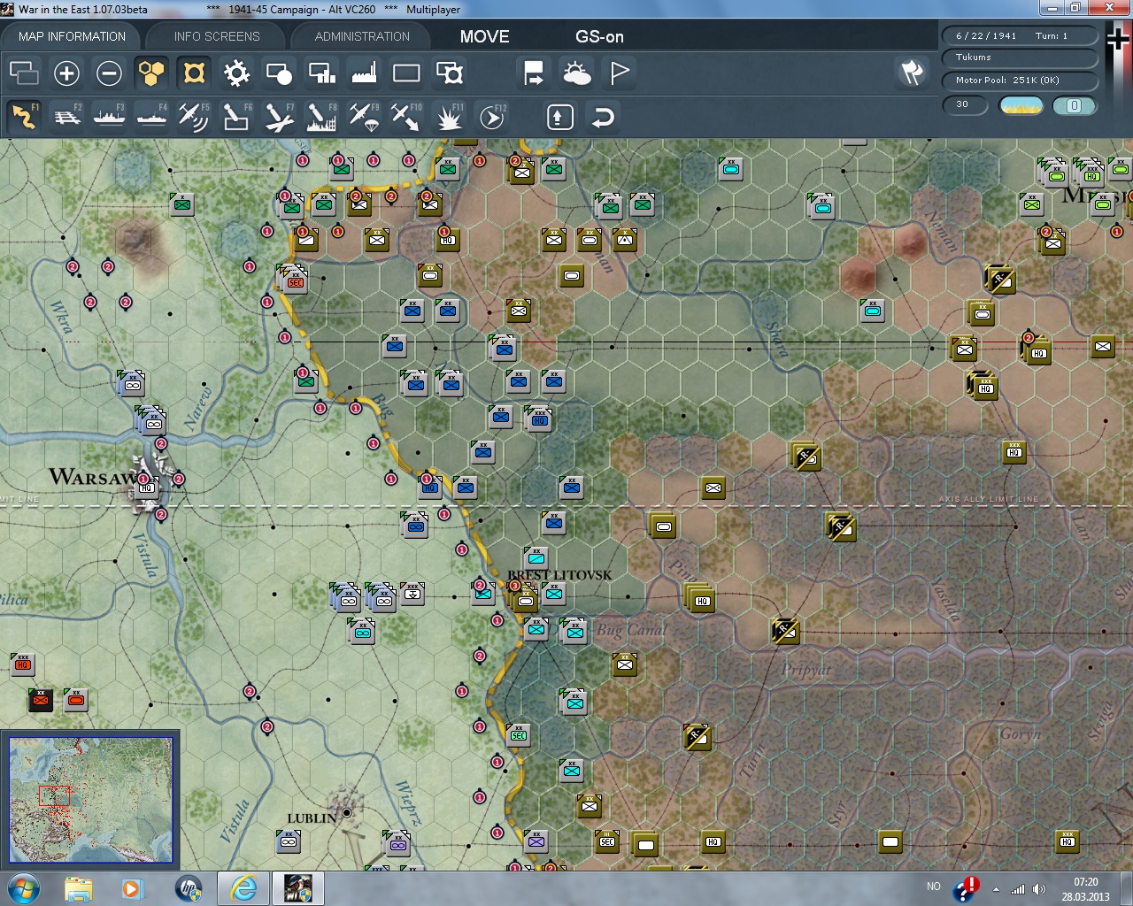
Task: Click the screen-with-bars toolbar icon
Action: tap(321, 73)
